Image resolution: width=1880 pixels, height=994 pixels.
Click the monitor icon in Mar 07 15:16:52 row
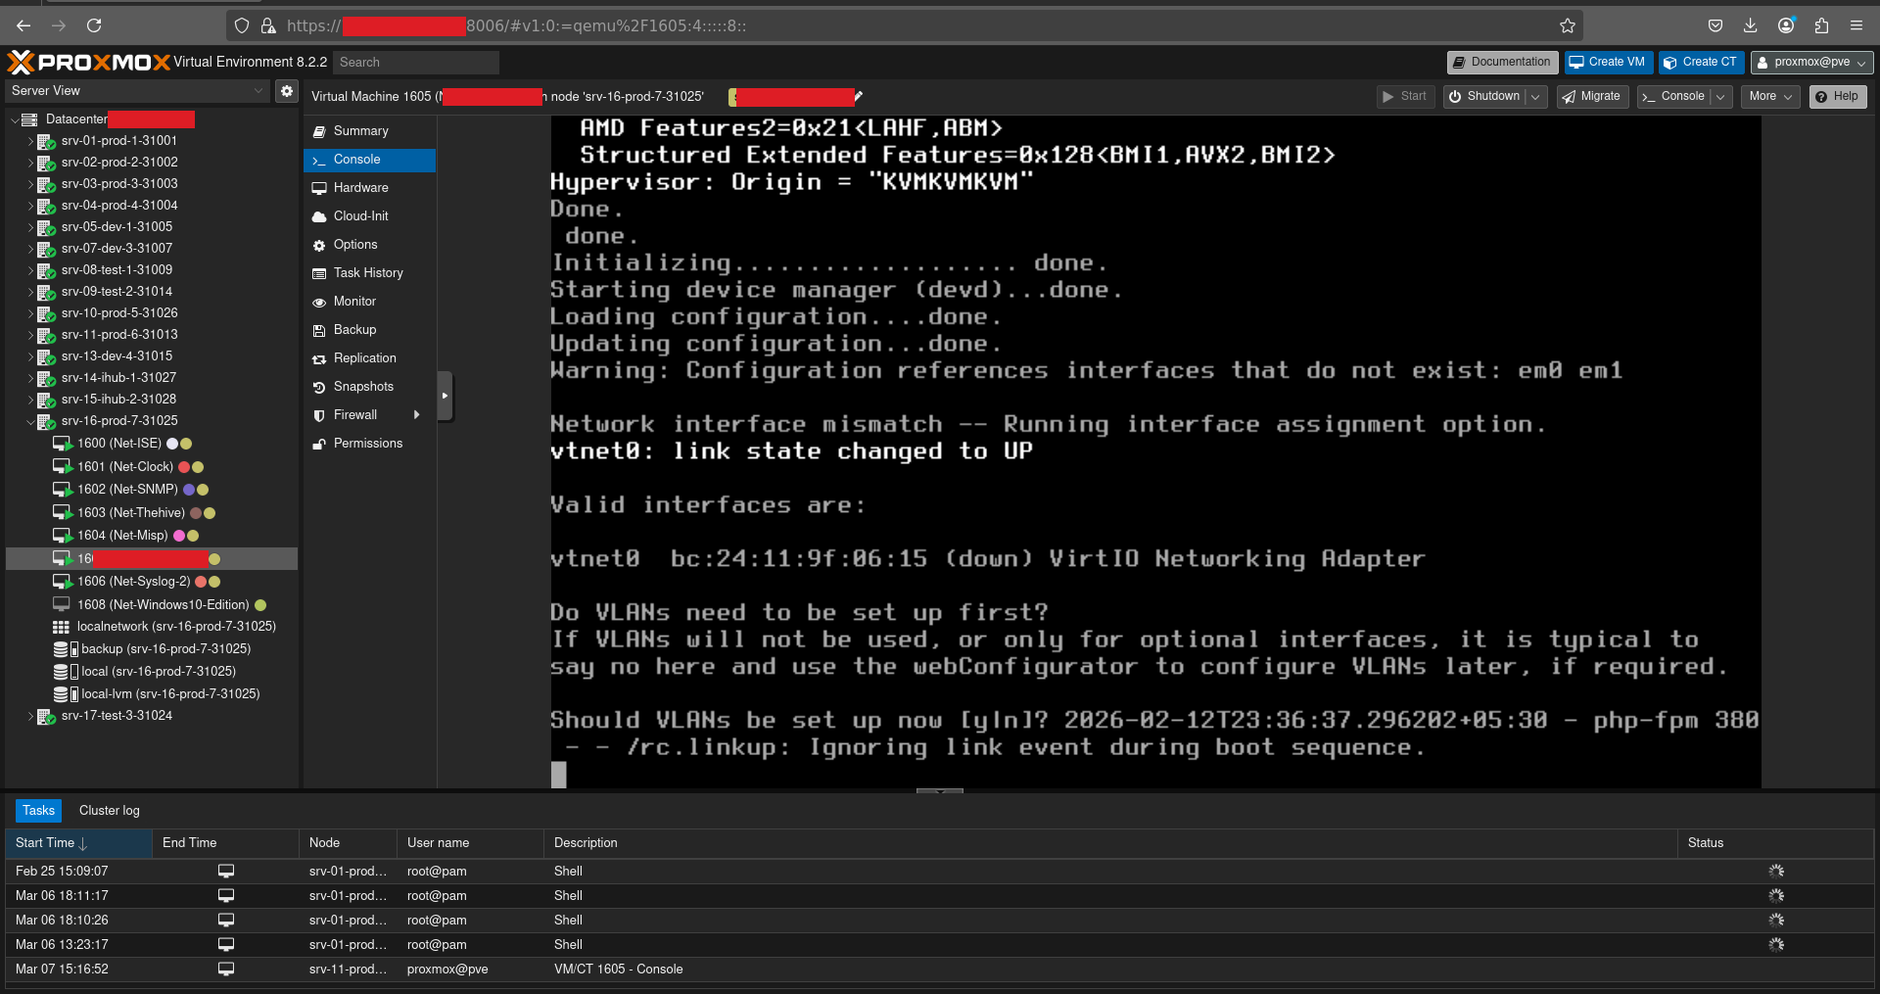pyautogui.click(x=226, y=970)
